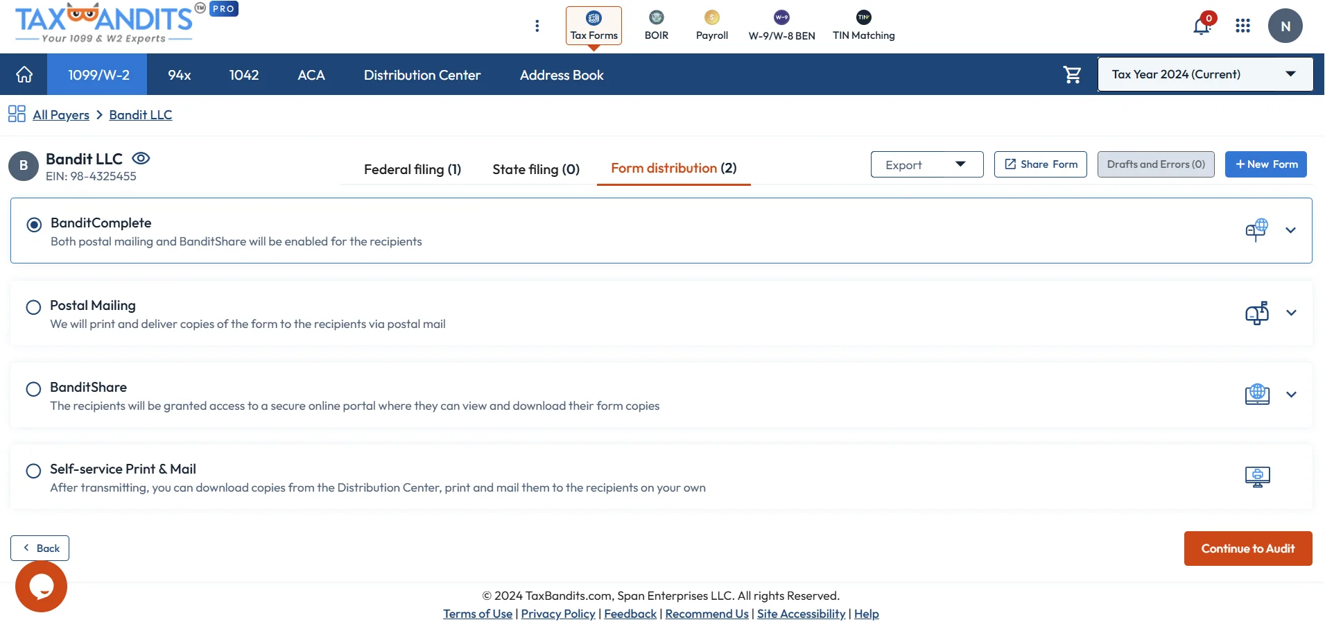Click the Postal Mailing mailbox icon
The width and height of the screenshot is (1325, 622).
coord(1256,313)
